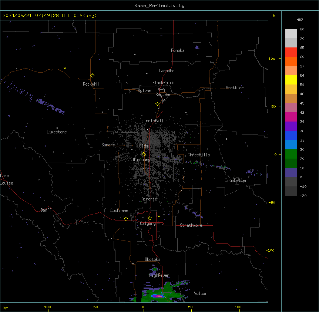
Task: Click the ThreeHills label
Action: pos(199,155)
